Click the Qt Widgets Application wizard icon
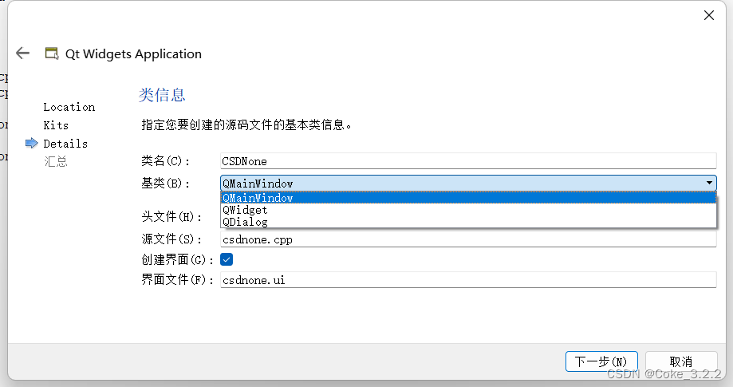733x387 pixels. 51,53
